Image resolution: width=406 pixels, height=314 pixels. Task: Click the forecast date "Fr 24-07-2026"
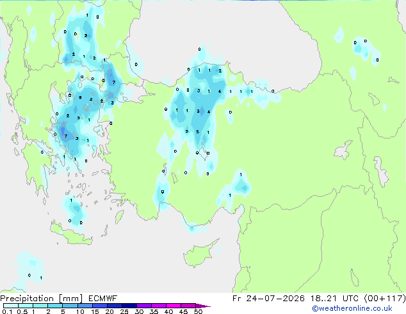click(268, 299)
